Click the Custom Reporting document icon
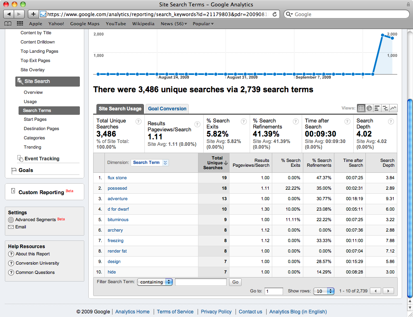413x317 pixels. [13, 191]
